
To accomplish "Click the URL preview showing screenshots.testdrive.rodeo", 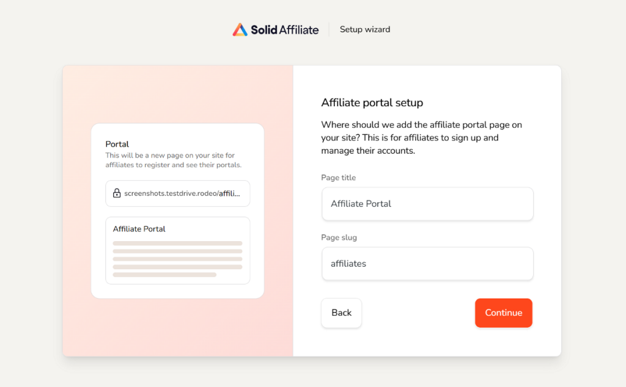I will [x=177, y=193].
